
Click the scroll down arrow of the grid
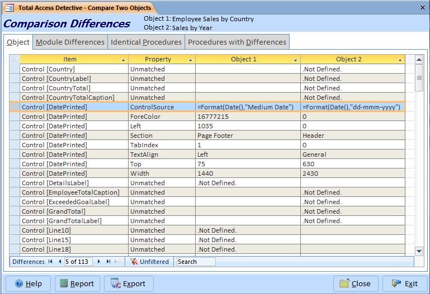point(419,251)
